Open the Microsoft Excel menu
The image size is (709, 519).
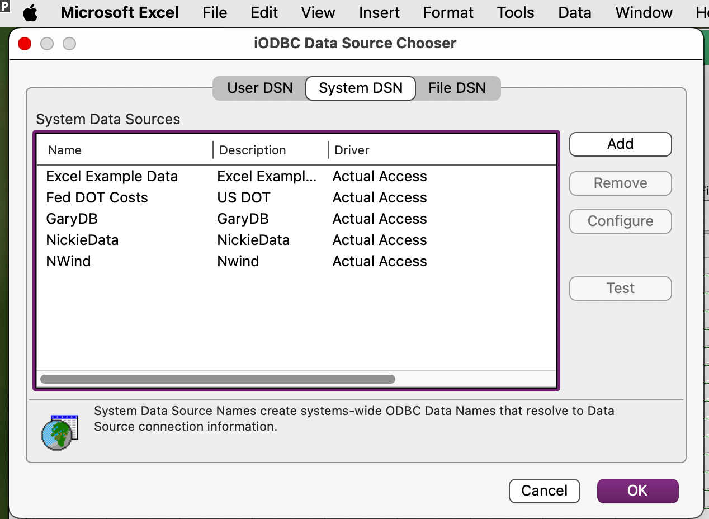coord(120,12)
